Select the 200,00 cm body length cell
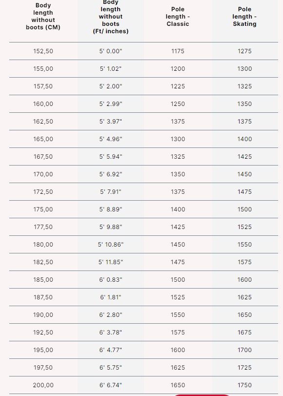Screen dimensions: 283x396 coord(43,385)
